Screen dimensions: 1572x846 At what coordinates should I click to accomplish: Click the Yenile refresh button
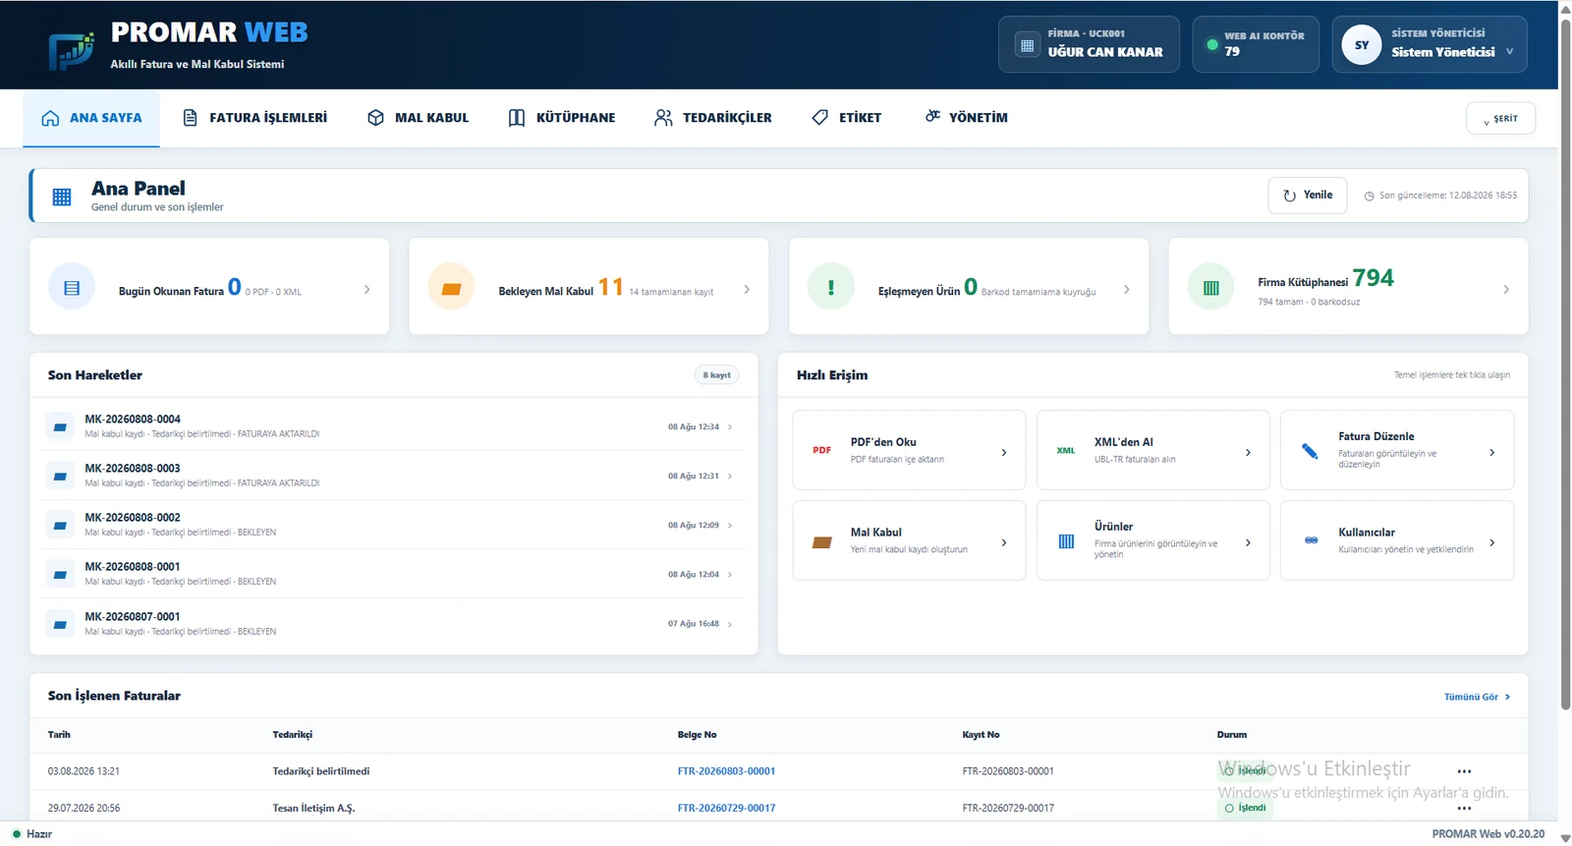[1307, 196]
